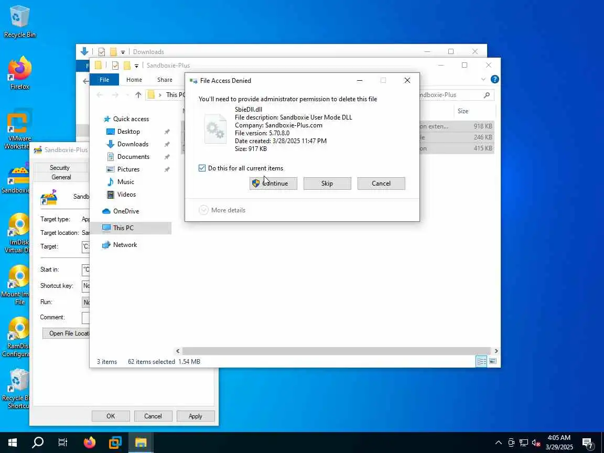604x453 pixels.
Task: Click right arrow of horizontal scrollbar
Action: pos(496,351)
